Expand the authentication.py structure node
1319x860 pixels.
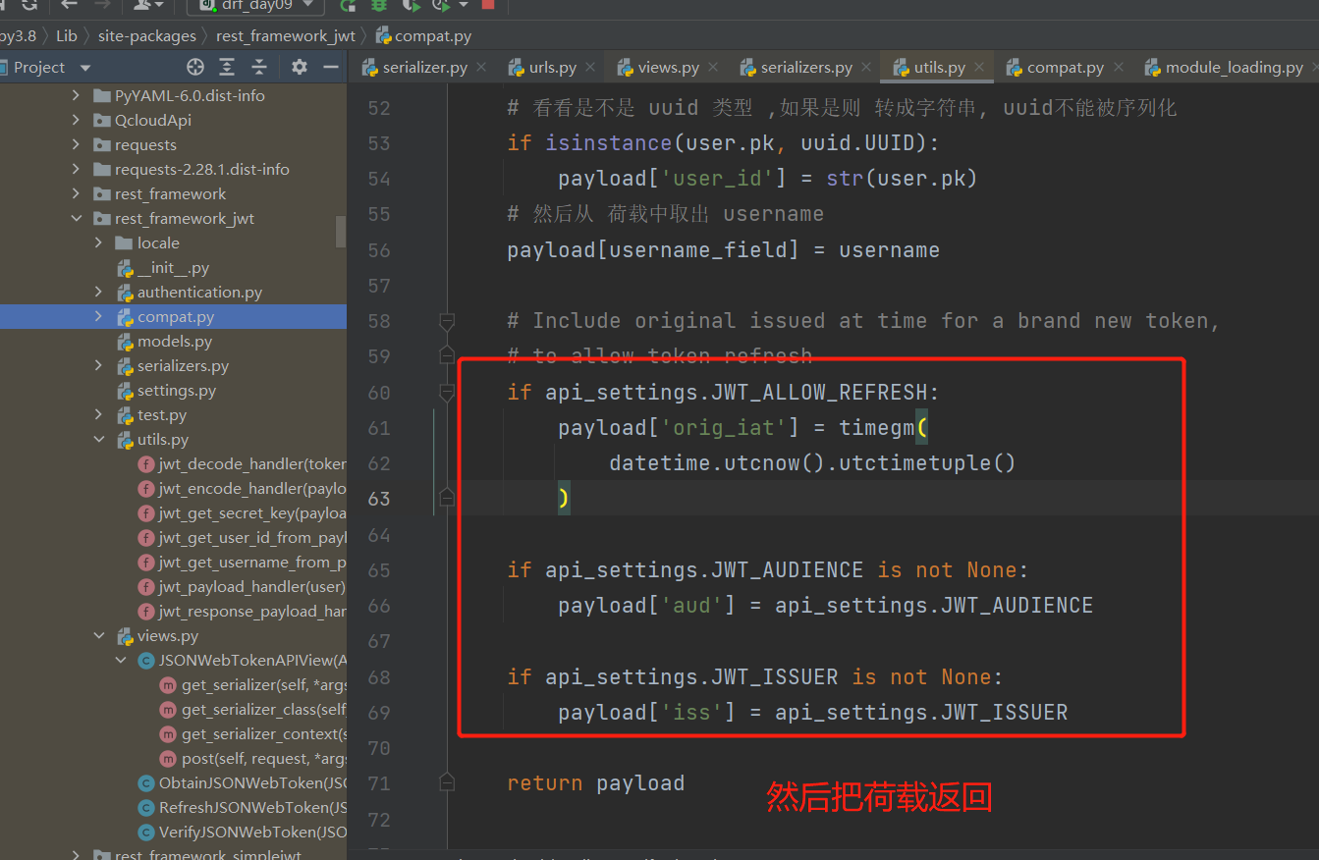(x=99, y=293)
